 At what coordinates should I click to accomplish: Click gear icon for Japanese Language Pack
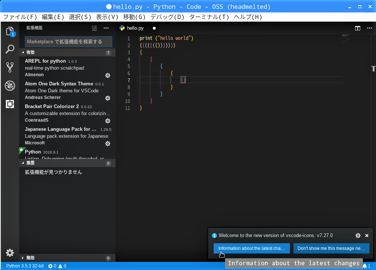pos(108,144)
